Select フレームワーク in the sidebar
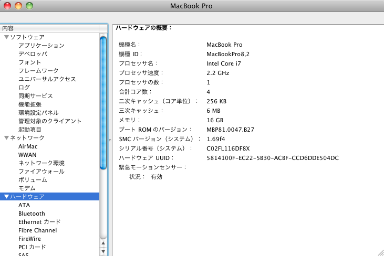 38,71
